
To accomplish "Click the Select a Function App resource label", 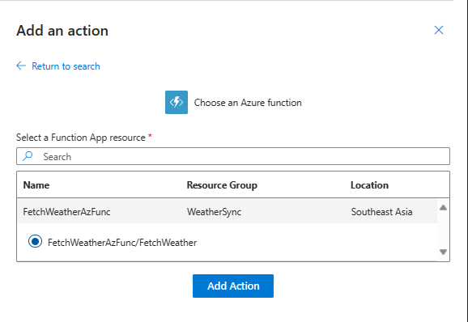I will click(81, 138).
